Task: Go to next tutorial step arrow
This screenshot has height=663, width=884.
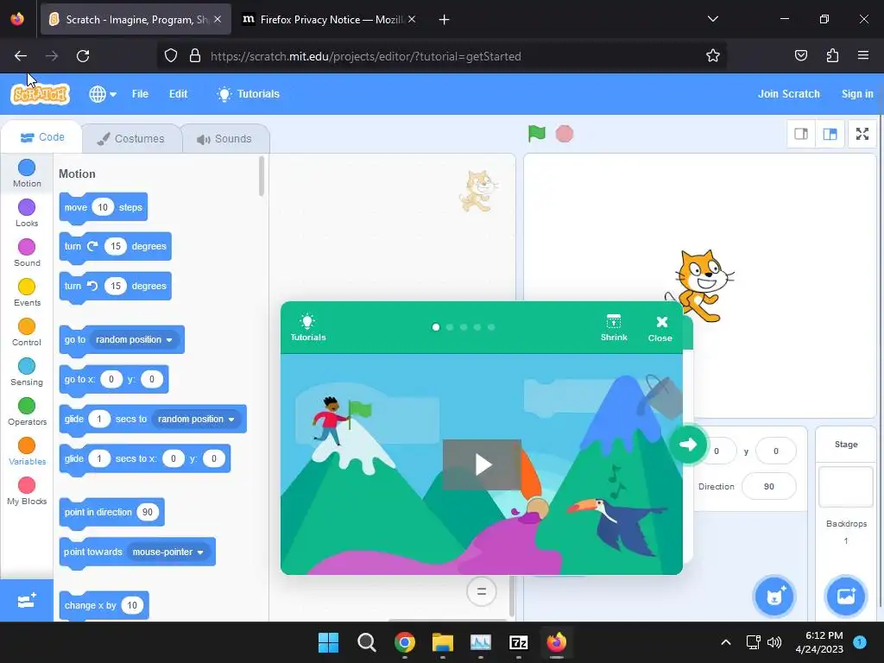Action: tap(688, 445)
